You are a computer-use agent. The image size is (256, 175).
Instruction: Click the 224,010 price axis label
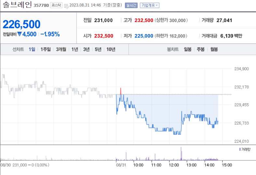241,141
